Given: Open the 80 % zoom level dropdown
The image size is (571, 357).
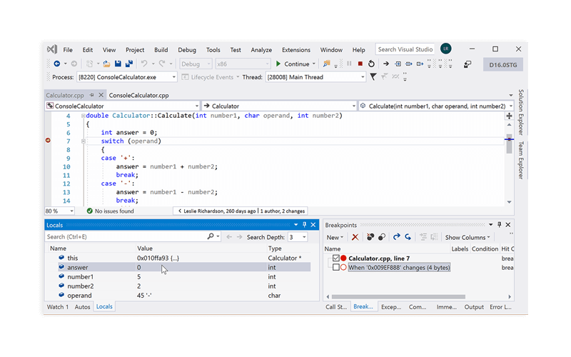Looking at the screenshot, I should pyautogui.click(x=71, y=211).
